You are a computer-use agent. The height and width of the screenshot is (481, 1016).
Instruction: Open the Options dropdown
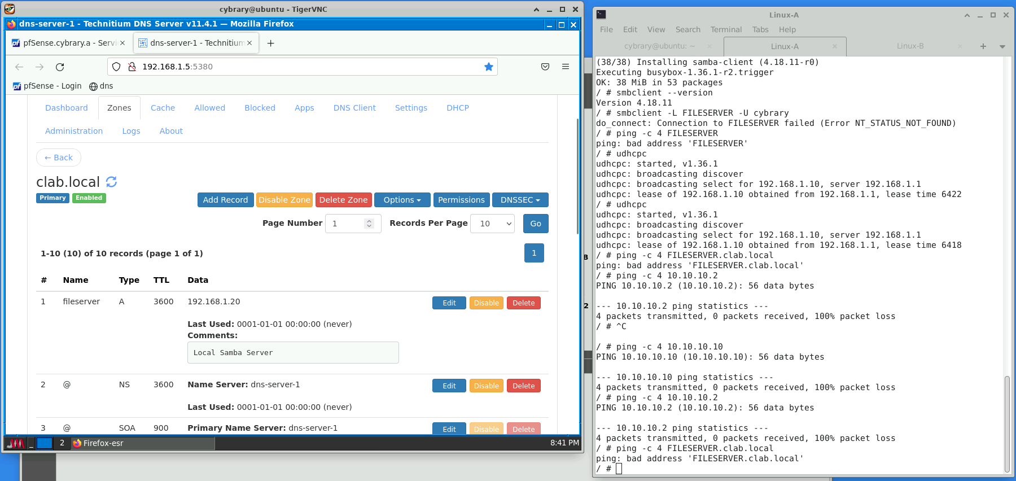point(402,200)
